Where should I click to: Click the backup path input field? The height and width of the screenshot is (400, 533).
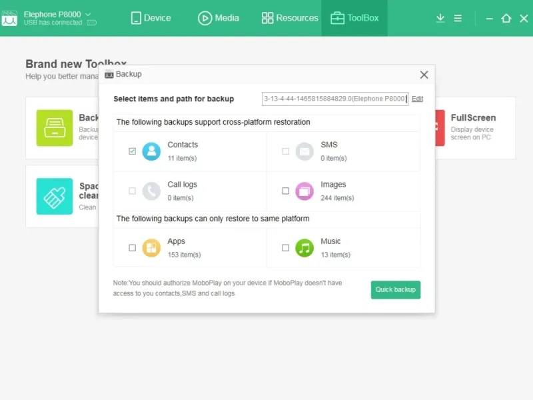tap(335, 99)
